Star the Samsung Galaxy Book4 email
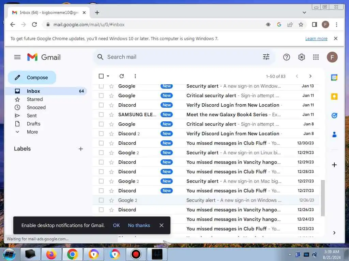The width and height of the screenshot is (349, 261). coord(111,115)
